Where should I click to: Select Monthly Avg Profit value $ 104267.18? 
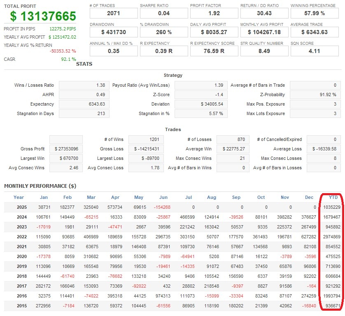[264, 32]
